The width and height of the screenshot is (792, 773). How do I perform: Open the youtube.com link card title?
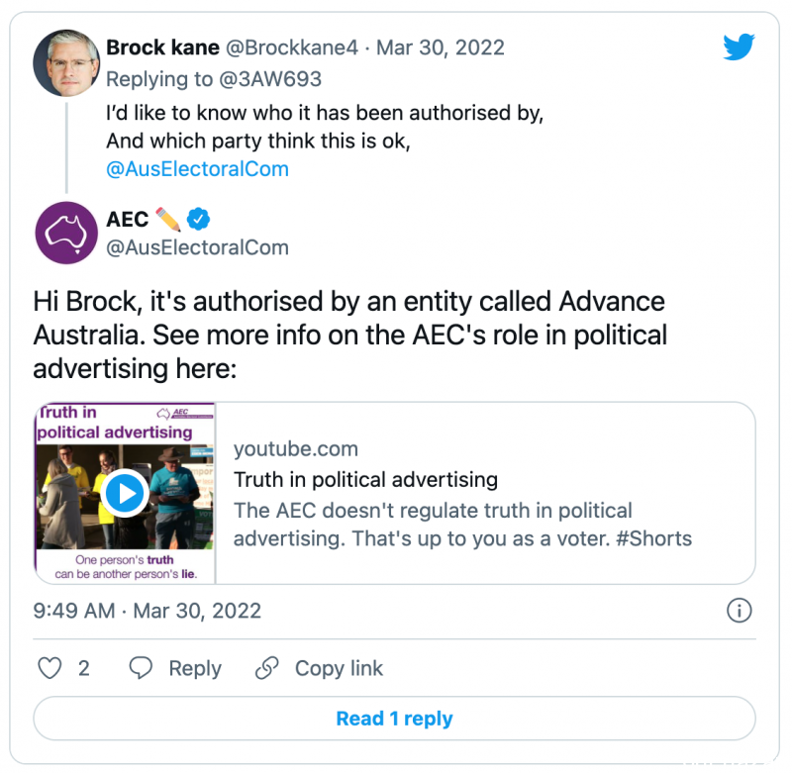365,480
